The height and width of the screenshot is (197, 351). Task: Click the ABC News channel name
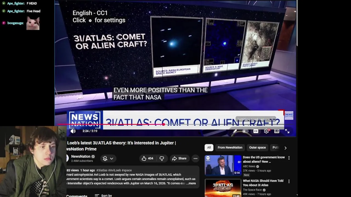[x=249, y=166]
